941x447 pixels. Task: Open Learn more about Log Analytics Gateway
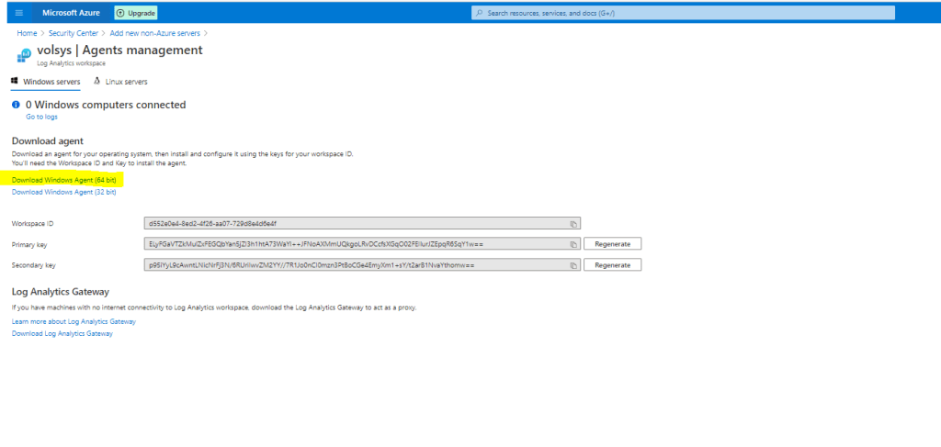(74, 322)
